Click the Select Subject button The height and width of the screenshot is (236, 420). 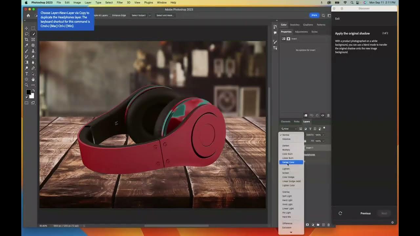pyautogui.click(x=138, y=15)
